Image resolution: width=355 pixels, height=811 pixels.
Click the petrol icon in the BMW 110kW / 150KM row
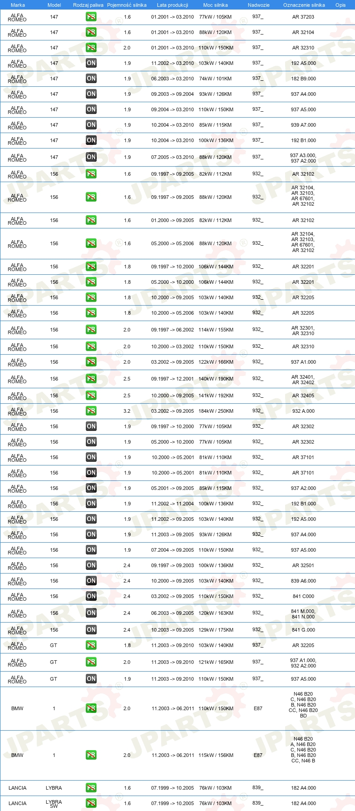coord(91,708)
